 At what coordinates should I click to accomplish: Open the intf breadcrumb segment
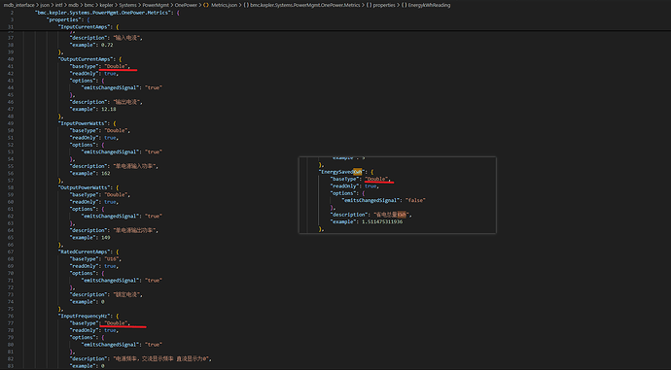coord(58,5)
